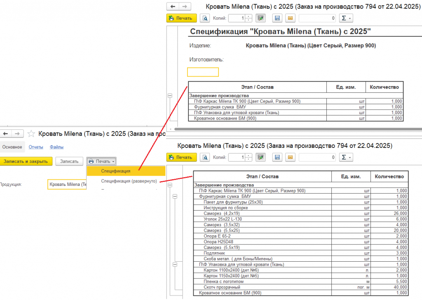Go back in the specification form
Image resolution: width=422 pixels, height=300 pixels.
pyautogui.click(x=6, y=134)
